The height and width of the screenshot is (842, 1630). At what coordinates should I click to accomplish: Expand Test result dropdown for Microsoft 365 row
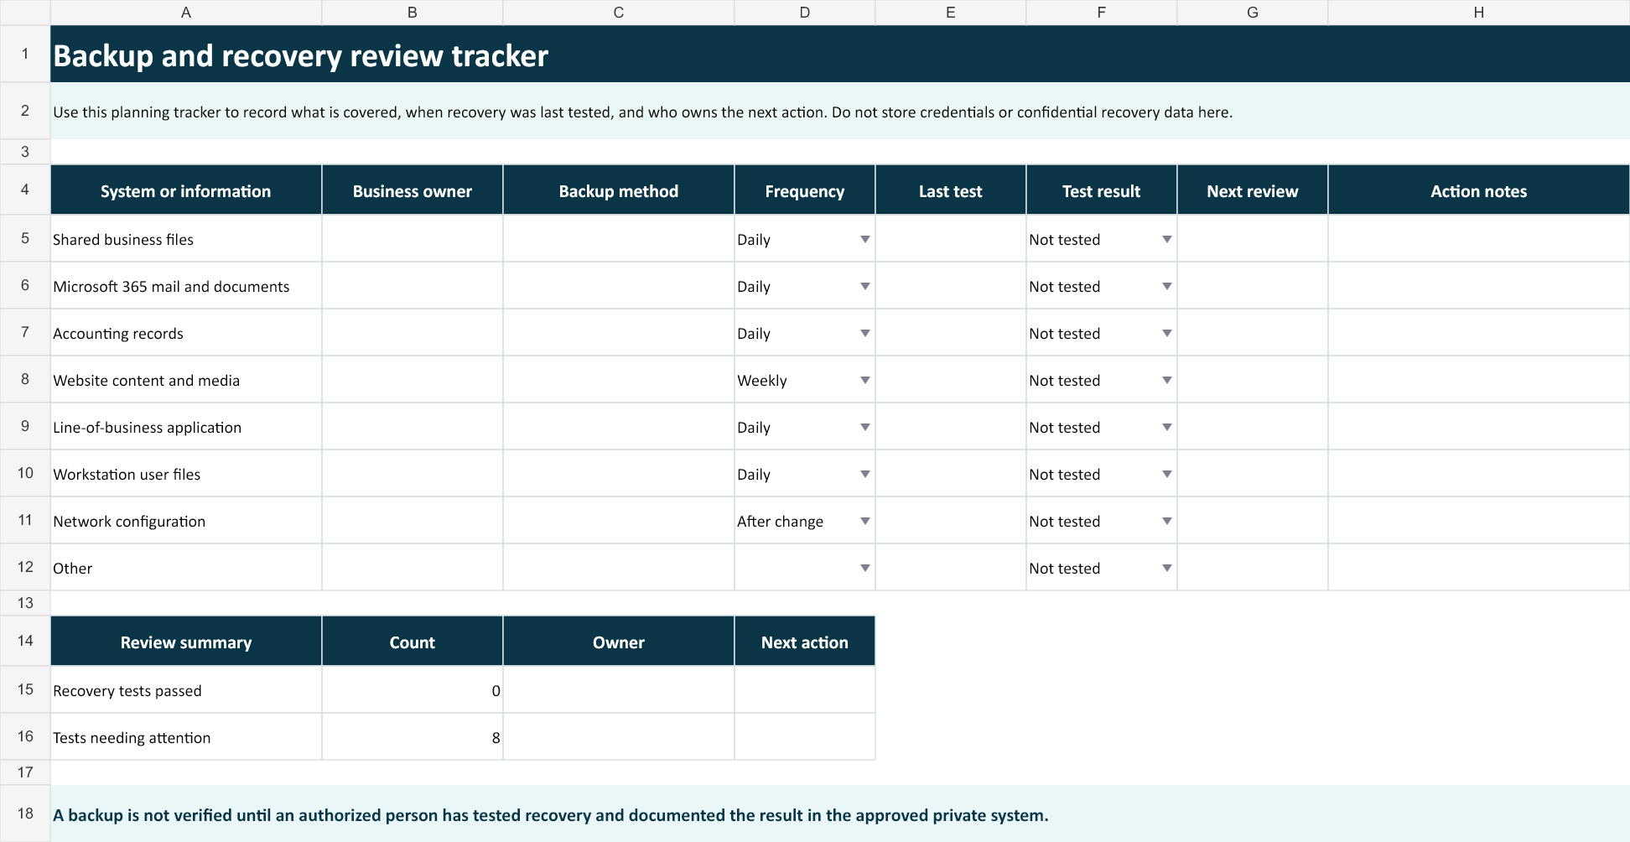coord(1166,287)
